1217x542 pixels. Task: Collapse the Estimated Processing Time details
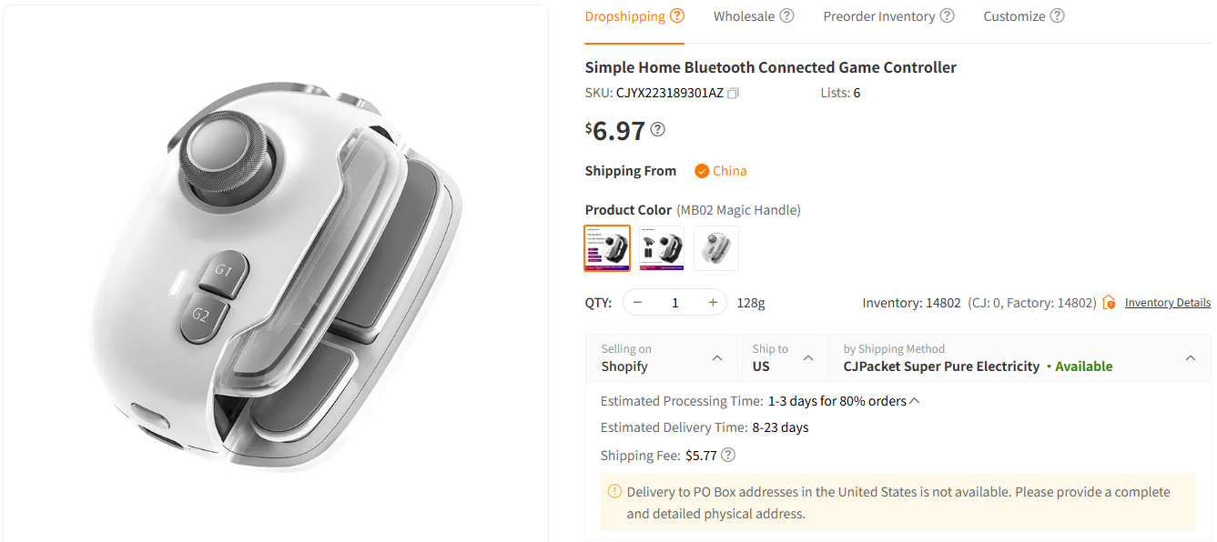tap(915, 401)
